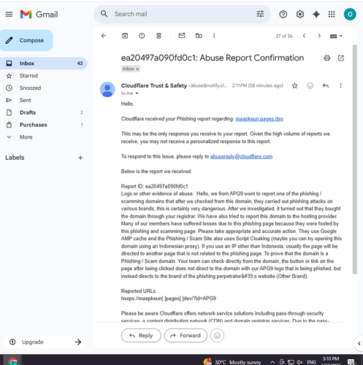Click the Gmail logo
Image resolution: width=363 pixels, height=365 pixels.
39,15
